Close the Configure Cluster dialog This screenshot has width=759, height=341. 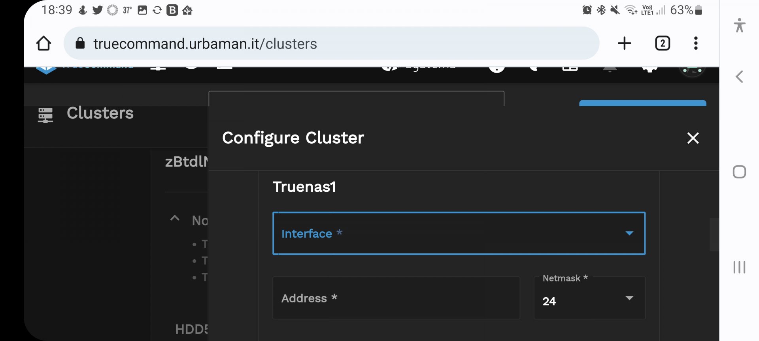tap(693, 138)
